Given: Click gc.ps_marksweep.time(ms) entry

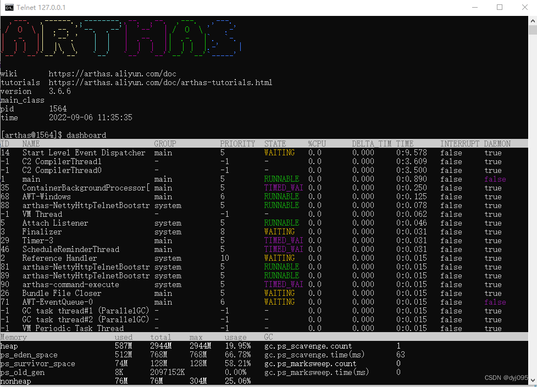Looking at the screenshot, I should [317, 373].
